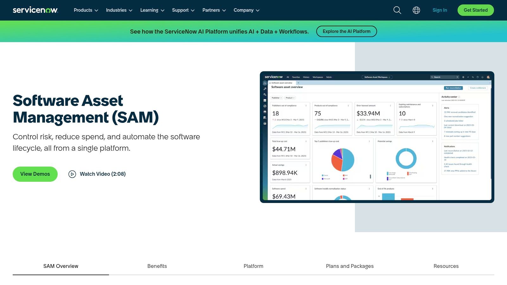Open the Resources tab
This screenshot has height=285, width=507.
pyautogui.click(x=446, y=266)
